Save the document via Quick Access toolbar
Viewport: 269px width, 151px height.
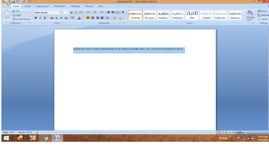pos(13,2)
